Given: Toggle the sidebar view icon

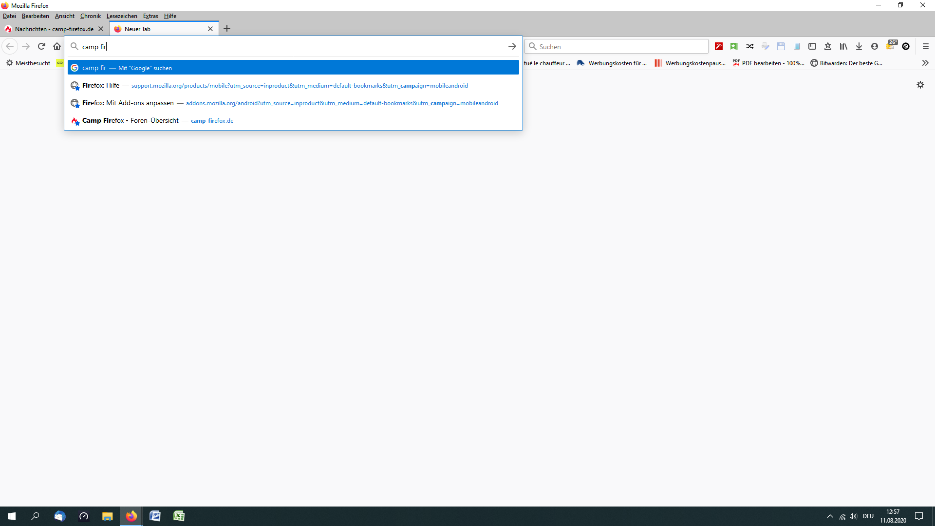Looking at the screenshot, I should (812, 46).
